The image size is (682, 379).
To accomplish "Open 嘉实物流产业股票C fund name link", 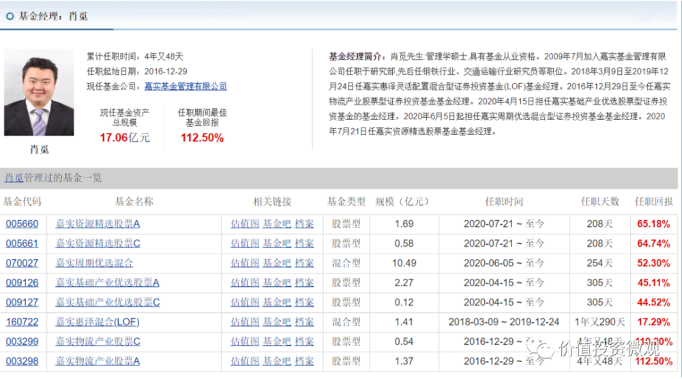I will [98, 342].
